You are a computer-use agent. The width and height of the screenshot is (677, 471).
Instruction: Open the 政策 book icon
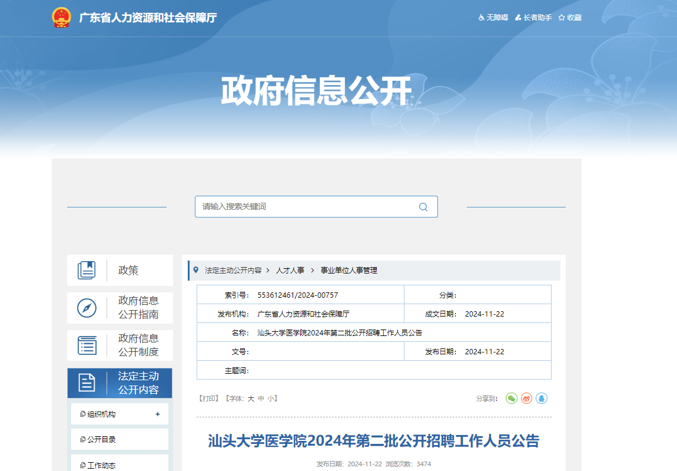click(x=87, y=271)
